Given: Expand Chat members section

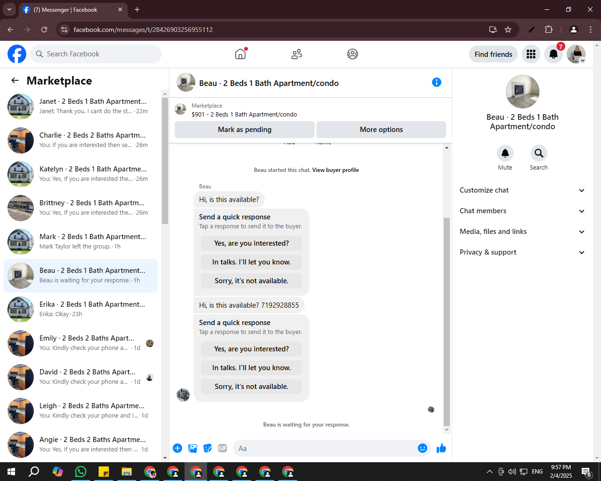Looking at the screenshot, I should pos(523,211).
